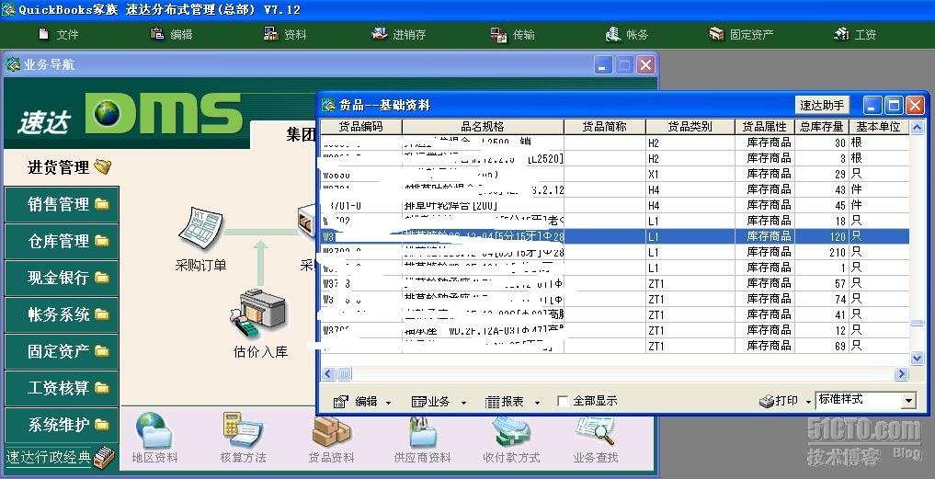Select stock quantity cell 57
The image size is (935, 479).
tap(822, 283)
